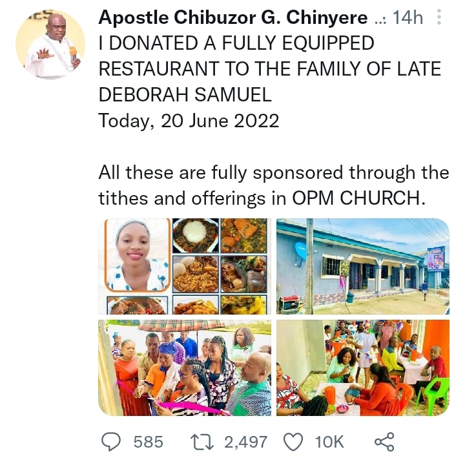Click the 2,497 retweets count
This screenshot has height=467, width=465.
(245, 442)
